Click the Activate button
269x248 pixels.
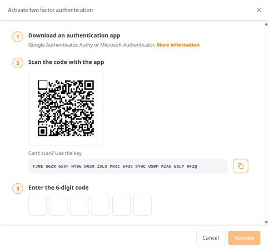point(244,238)
